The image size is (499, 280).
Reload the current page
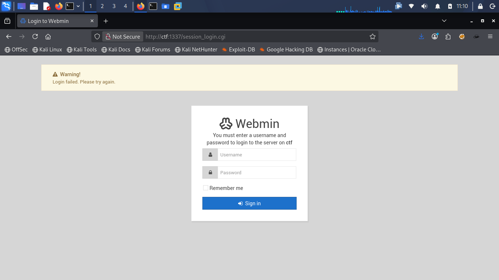pos(35,36)
